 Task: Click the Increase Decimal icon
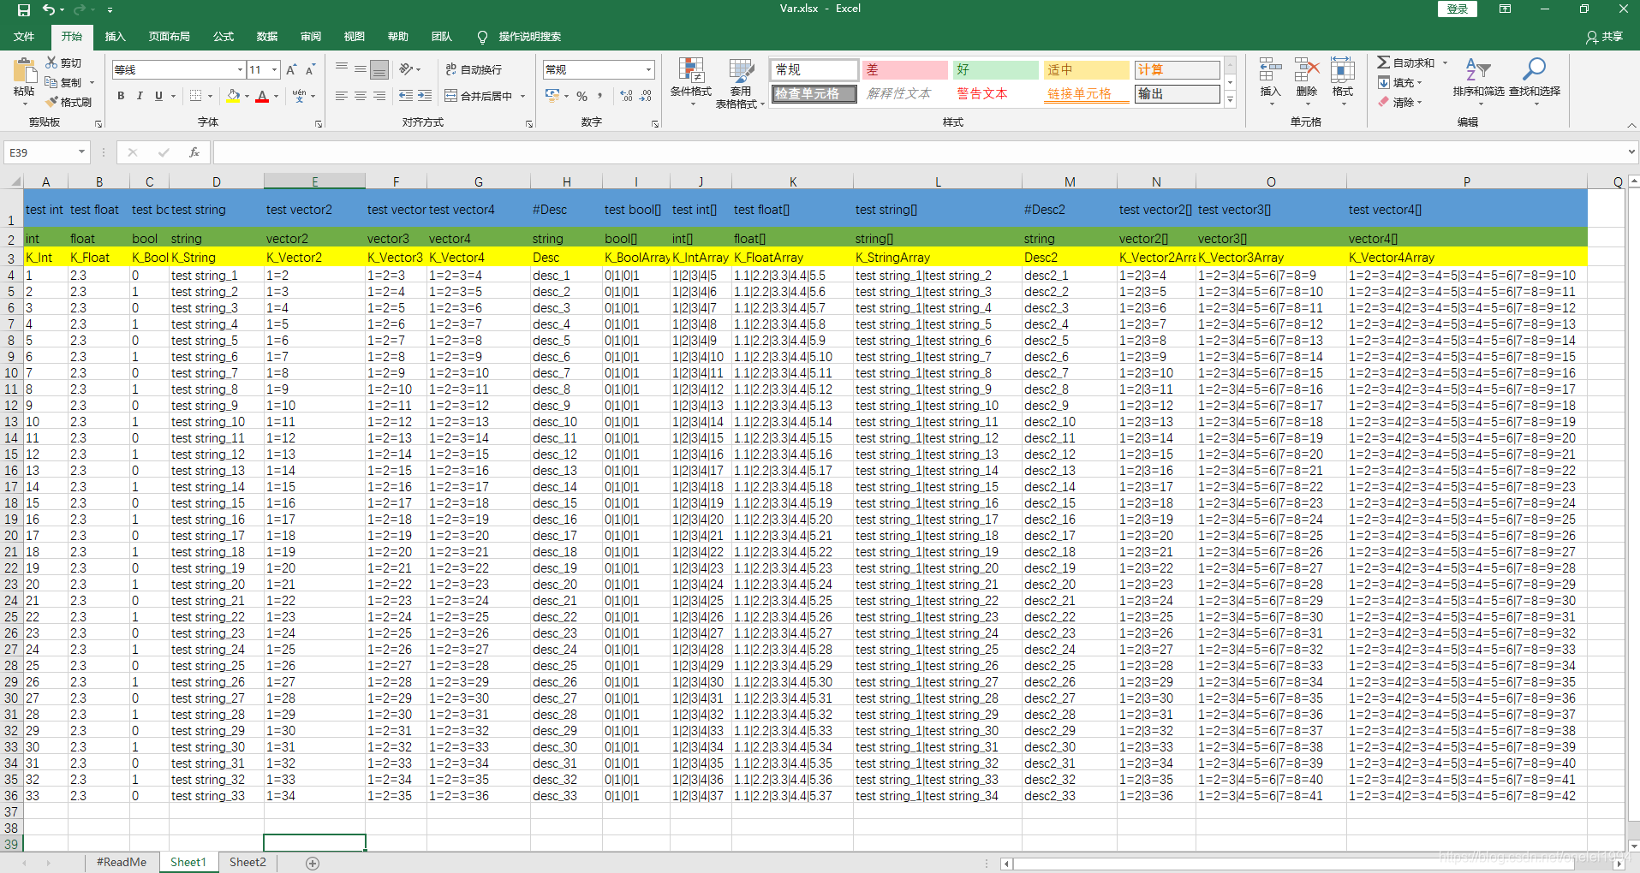click(x=627, y=96)
